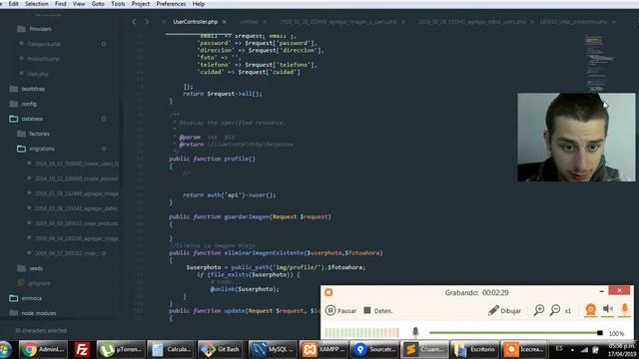Open Calculator from the taskbar
639x359 pixels.
click(x=171, y=350)
